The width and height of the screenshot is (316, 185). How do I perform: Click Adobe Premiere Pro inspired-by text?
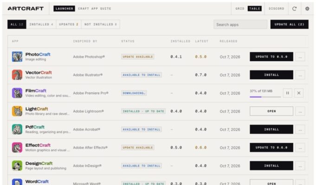click(x=90, y=93)
